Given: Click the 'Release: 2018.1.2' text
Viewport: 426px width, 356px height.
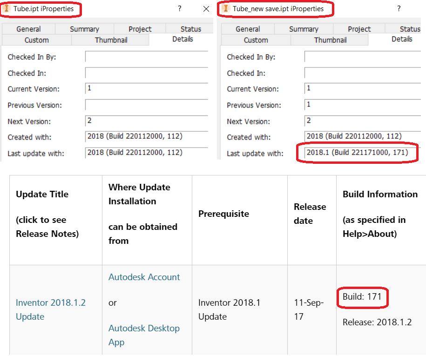Looking at the screenshot, I should pos(377,322).
